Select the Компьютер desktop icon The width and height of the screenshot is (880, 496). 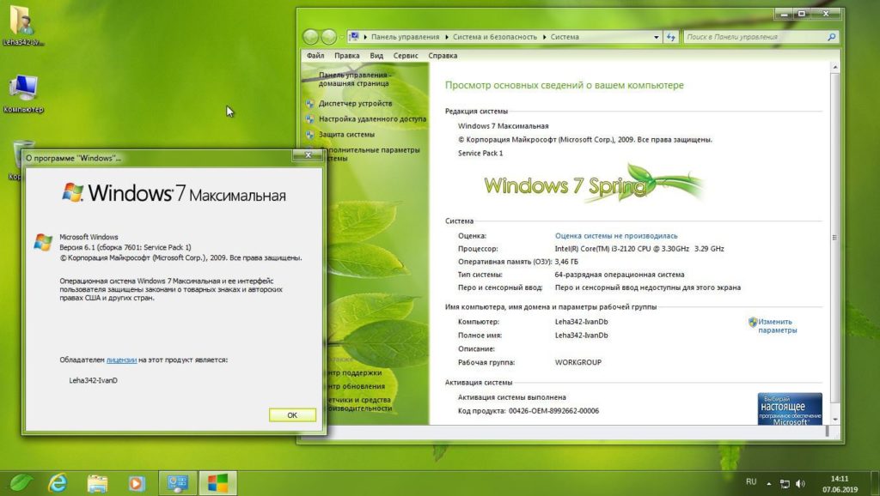pyautogui.click(x=23, y=94)
